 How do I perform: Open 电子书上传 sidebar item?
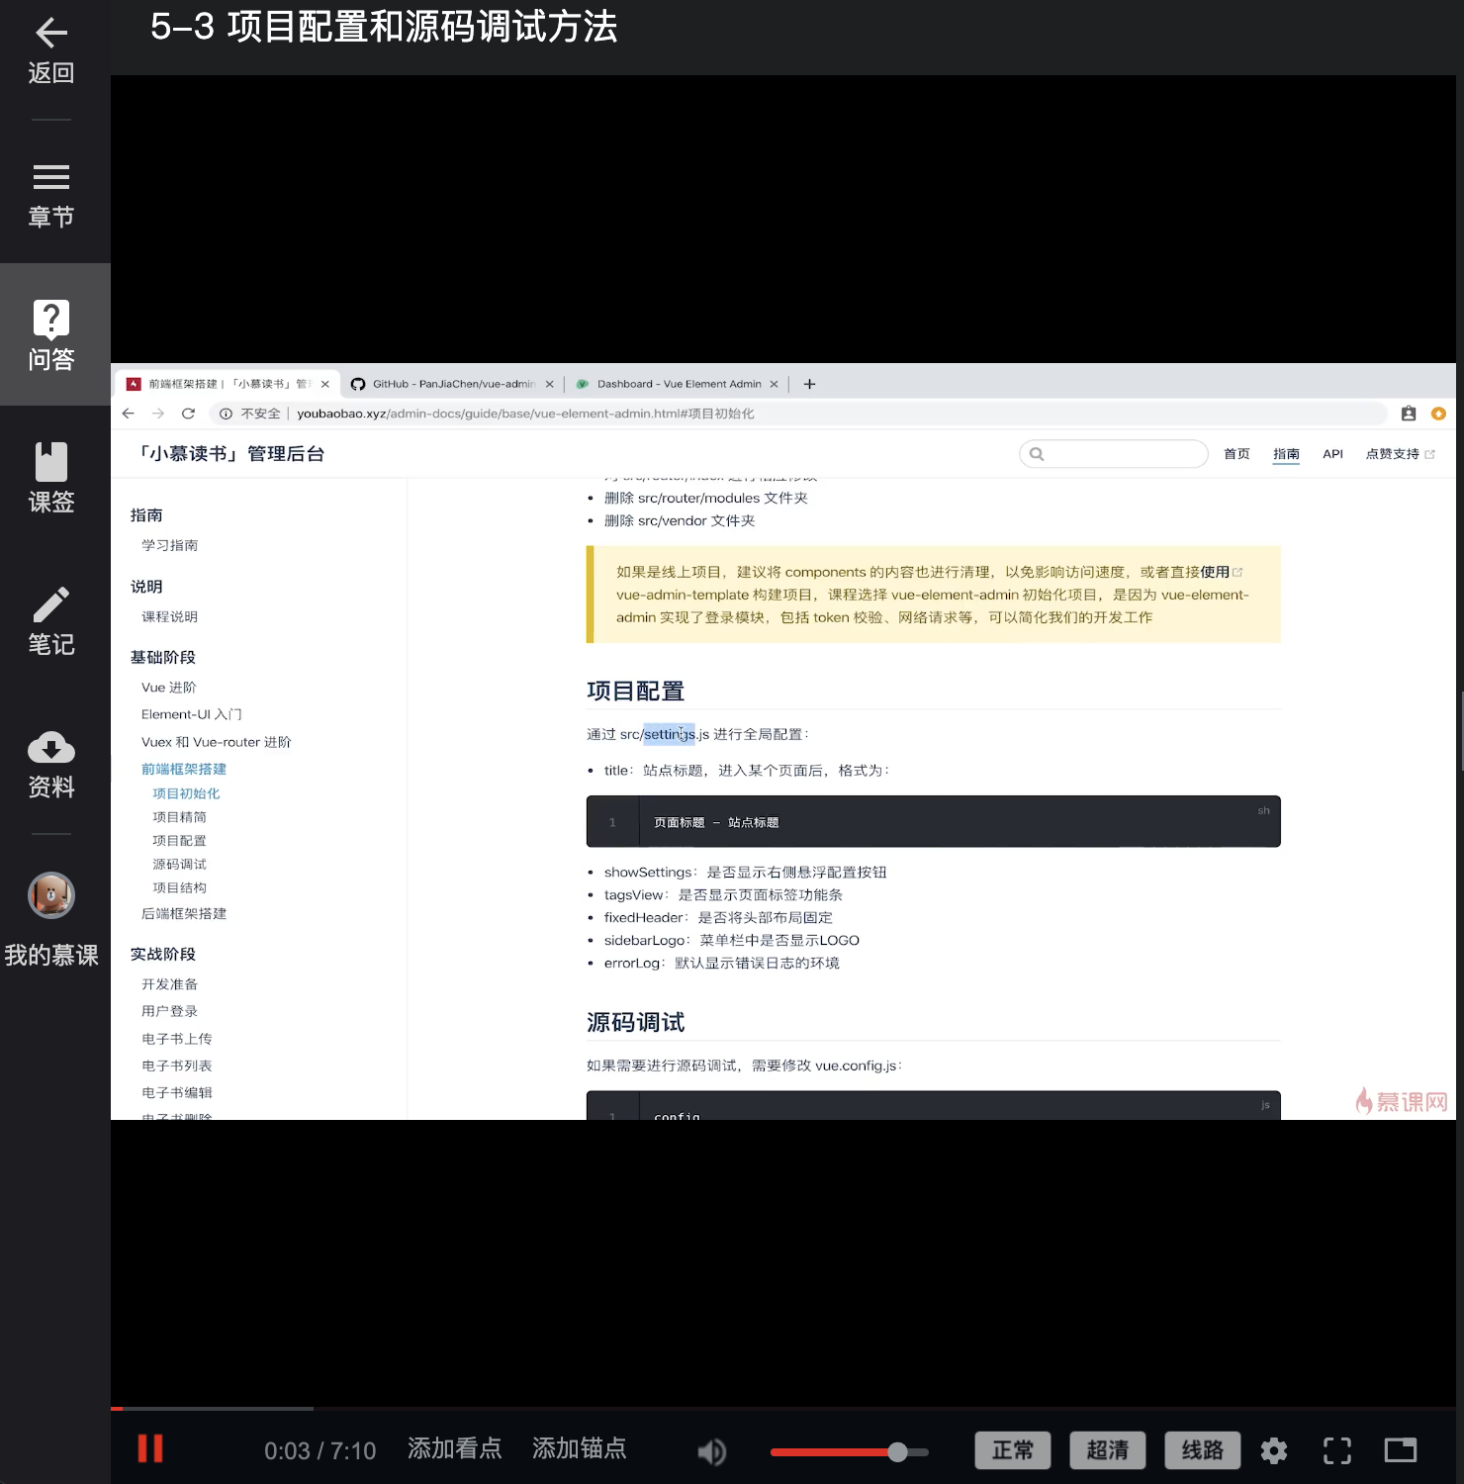click(x=176, y=1039)
